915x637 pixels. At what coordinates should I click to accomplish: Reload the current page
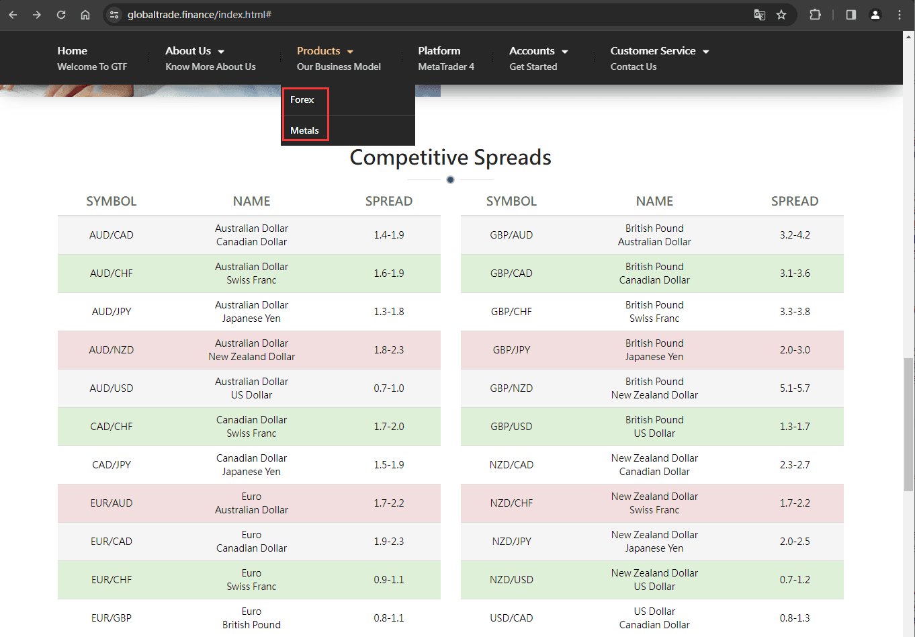[x=61, y=15]
